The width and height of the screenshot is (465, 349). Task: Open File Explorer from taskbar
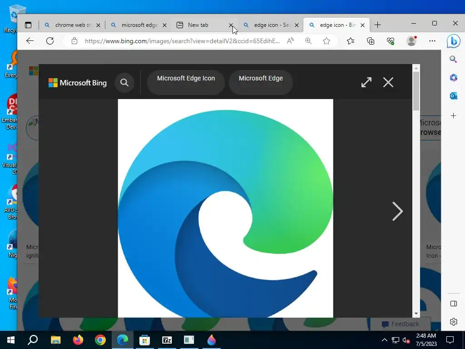(55, 340)
